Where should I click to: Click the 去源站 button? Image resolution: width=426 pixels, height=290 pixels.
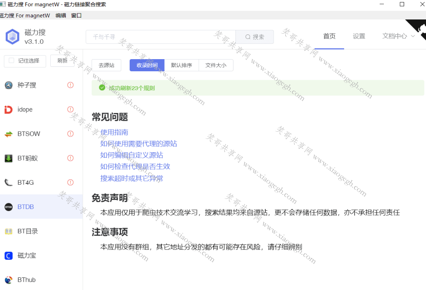click(x=107, y=65)
